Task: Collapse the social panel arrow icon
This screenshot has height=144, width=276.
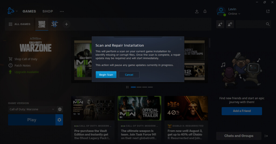Action: (266, 136)
